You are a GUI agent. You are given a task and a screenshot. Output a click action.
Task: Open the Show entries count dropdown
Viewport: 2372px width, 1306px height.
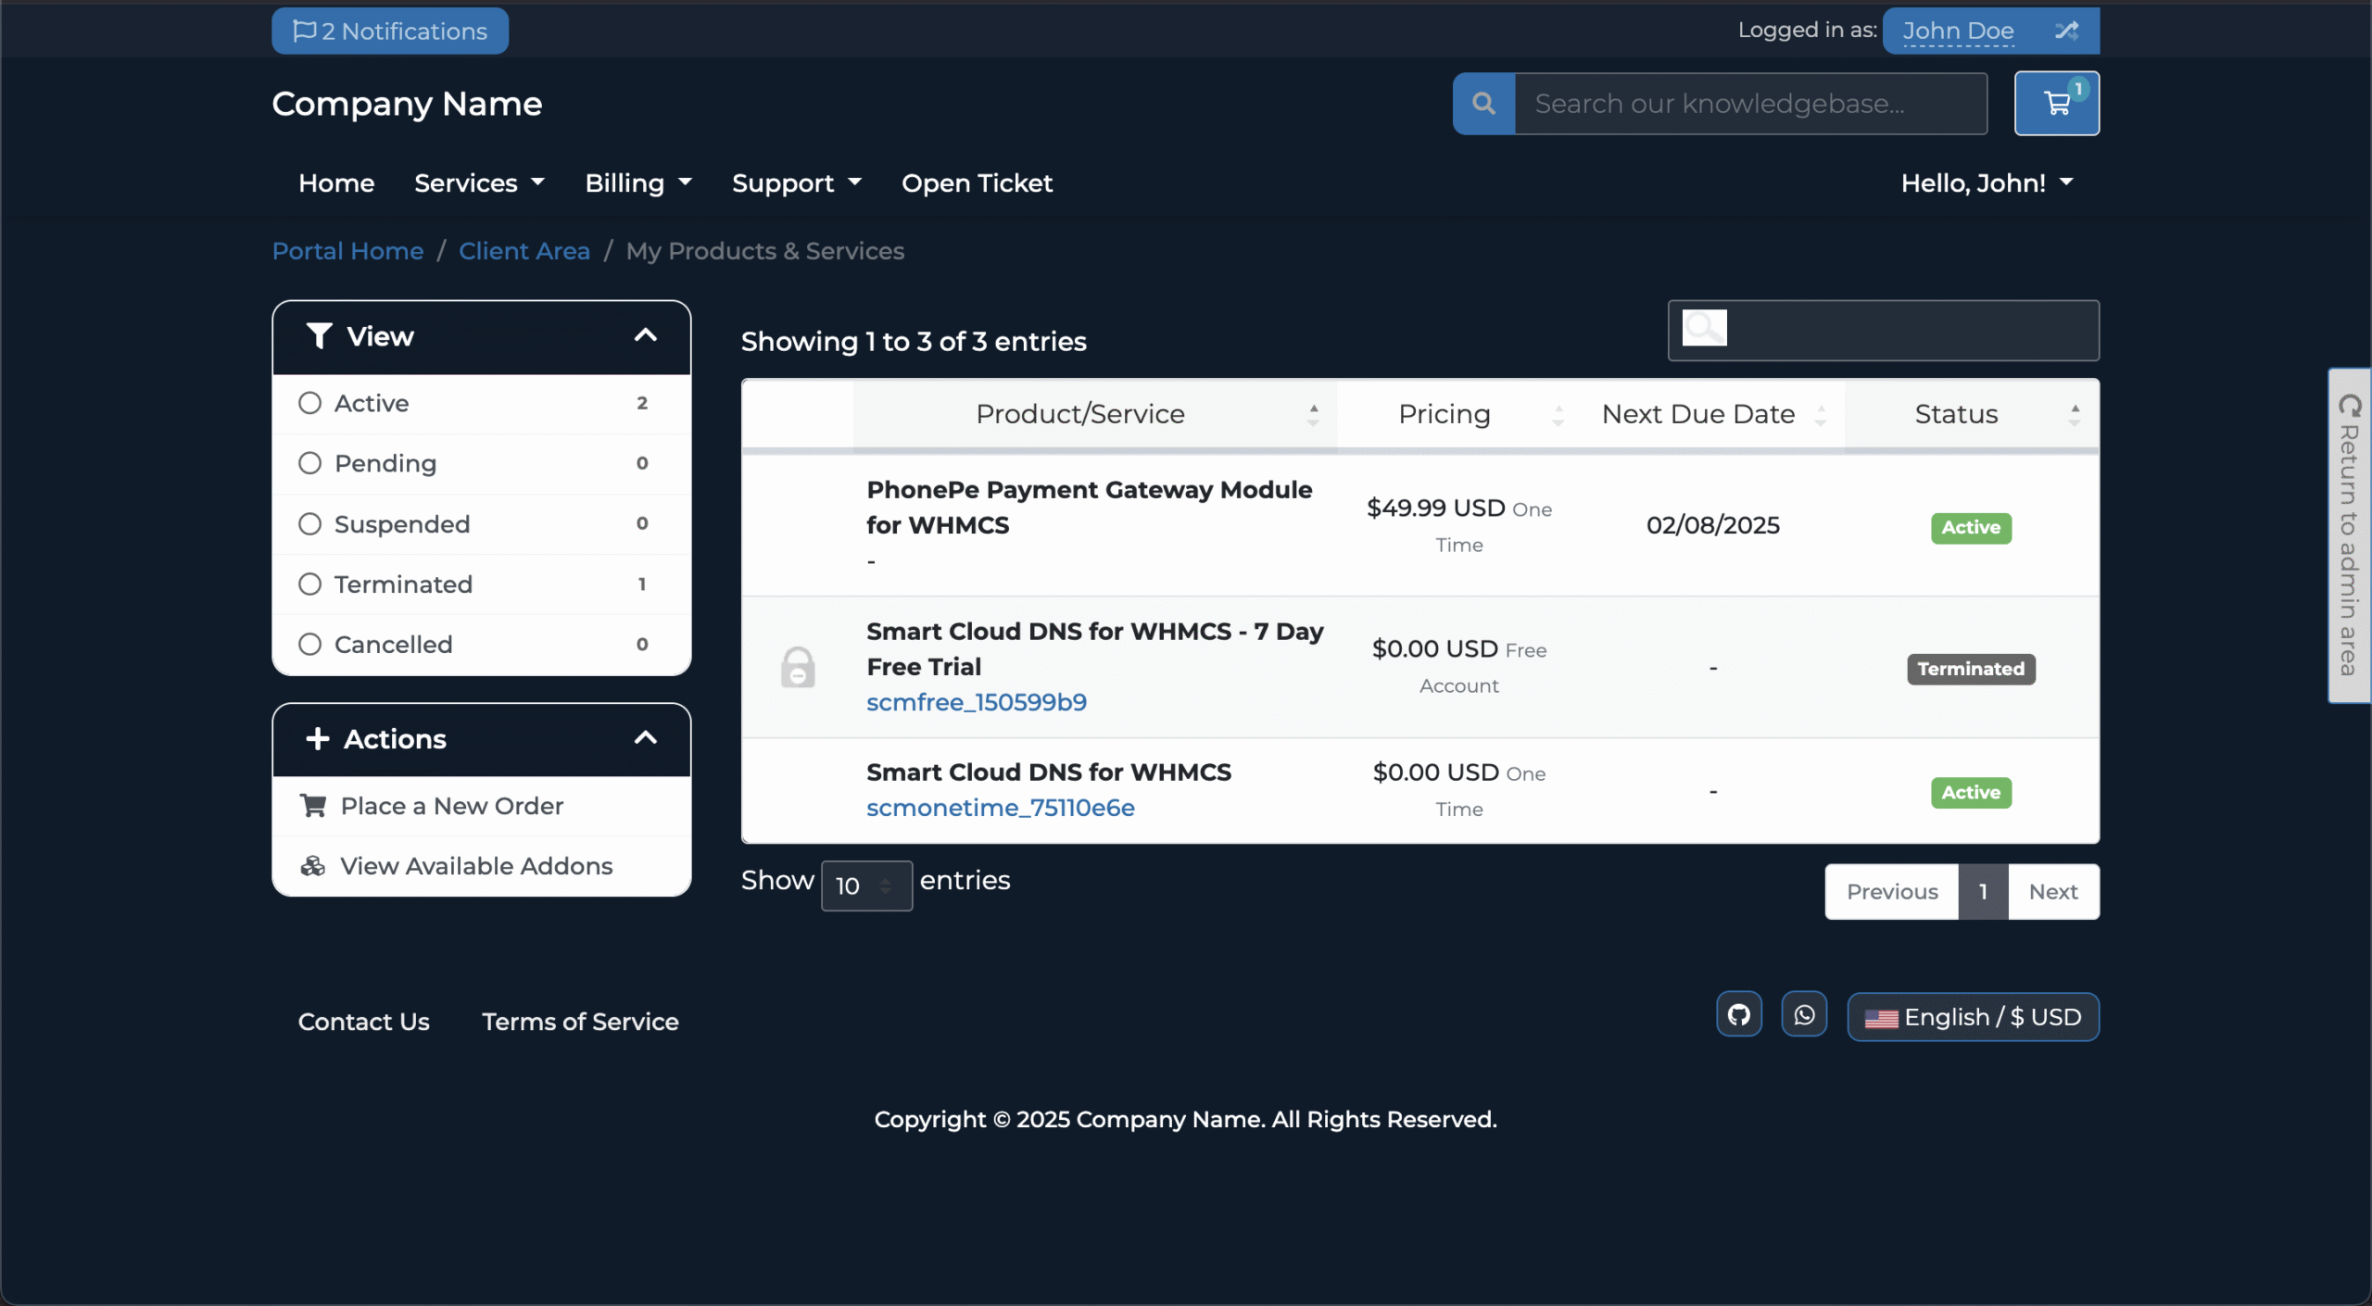865,885
